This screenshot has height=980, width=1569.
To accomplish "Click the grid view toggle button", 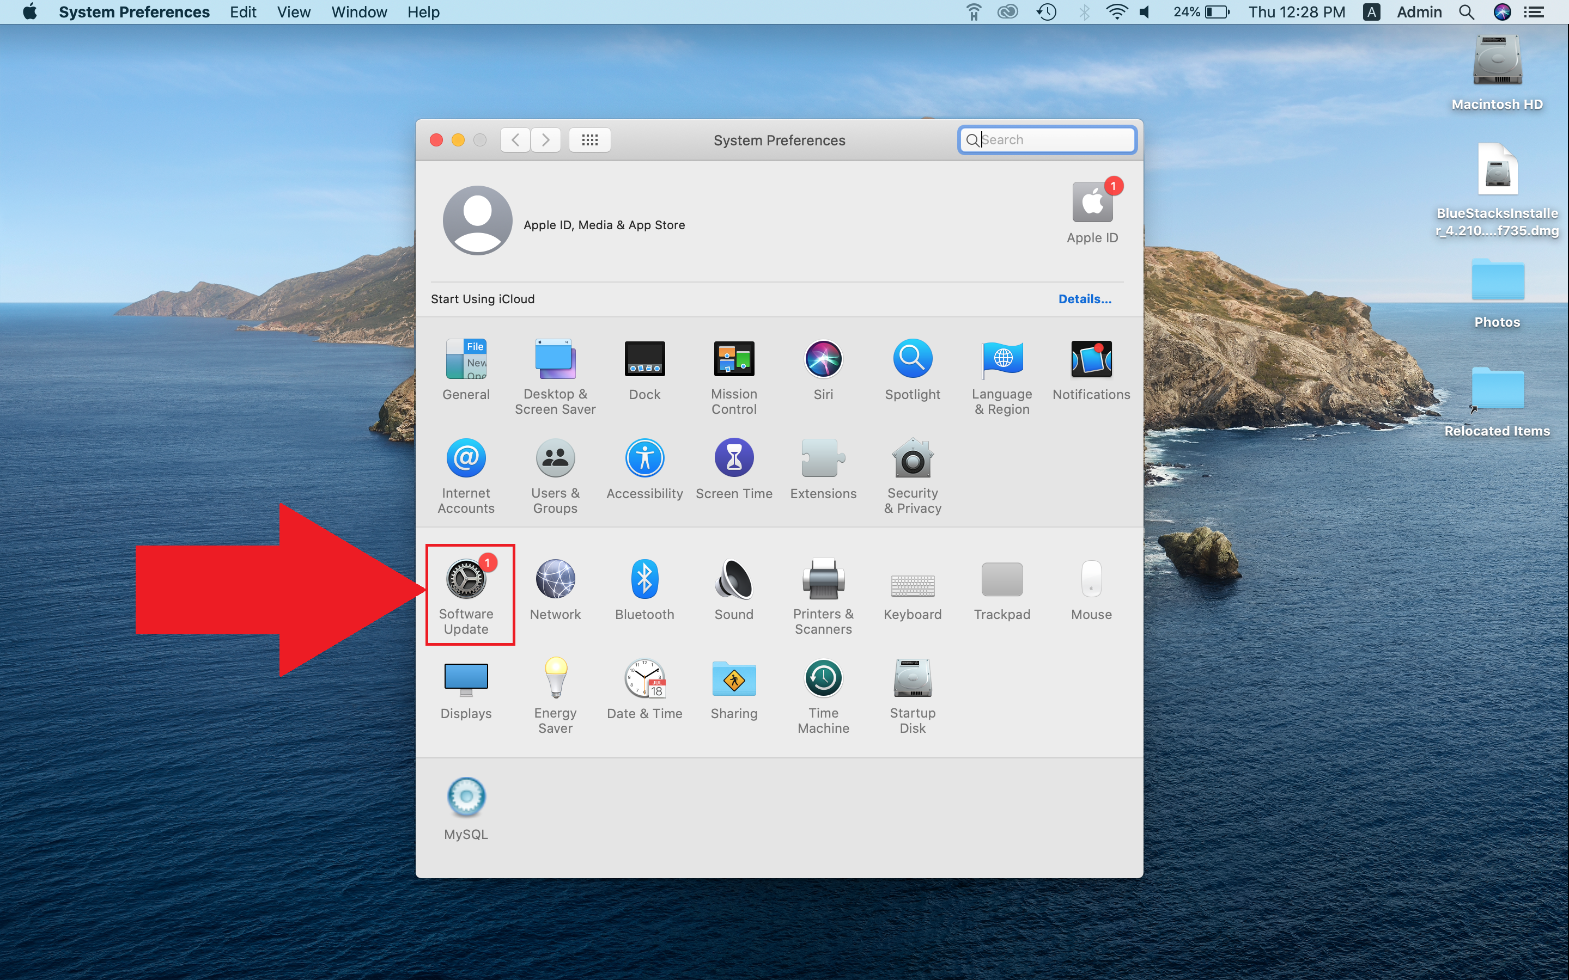I will point(589,139).
